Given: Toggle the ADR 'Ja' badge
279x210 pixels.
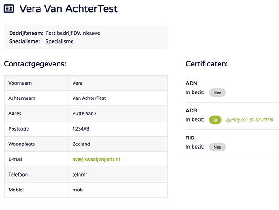Looking at the screenshot, I should tap(215, 120).
